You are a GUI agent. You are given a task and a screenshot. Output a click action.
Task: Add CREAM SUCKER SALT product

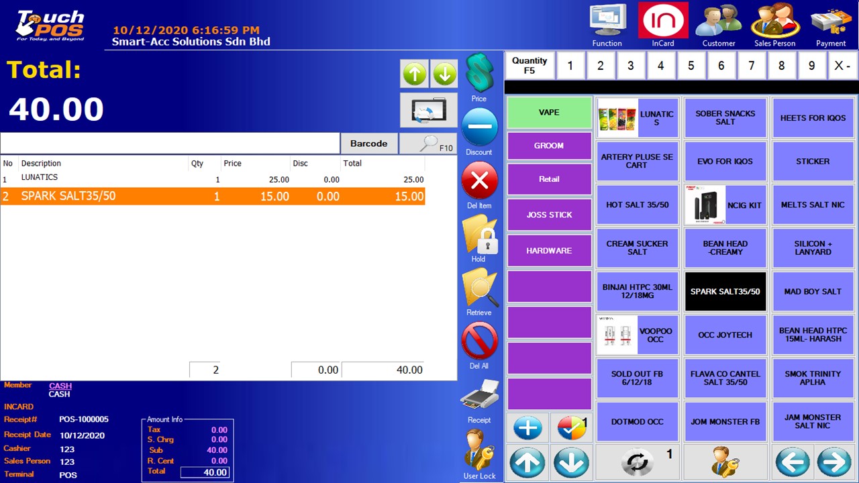(x=638, y=248)
